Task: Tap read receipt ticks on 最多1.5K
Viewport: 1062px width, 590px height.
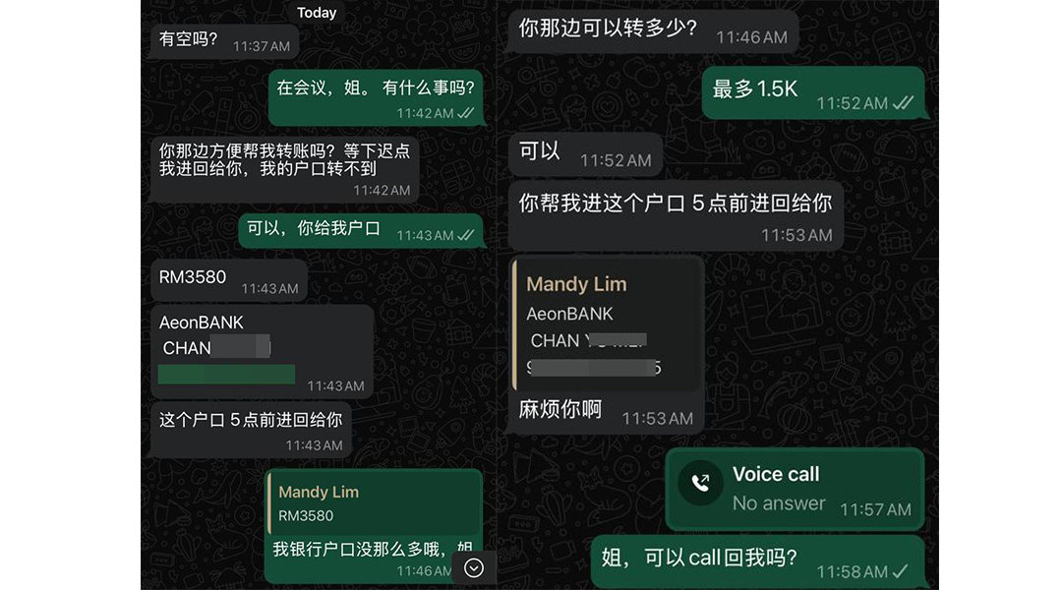Action: [903, 103]
